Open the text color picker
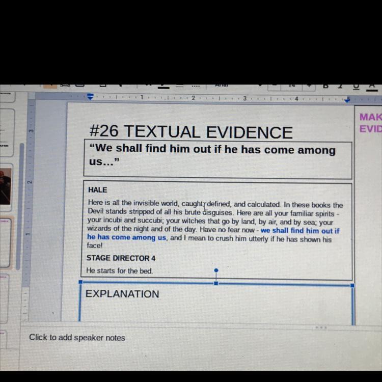Viewport: 382px width, 382px height. coord(372,87)
